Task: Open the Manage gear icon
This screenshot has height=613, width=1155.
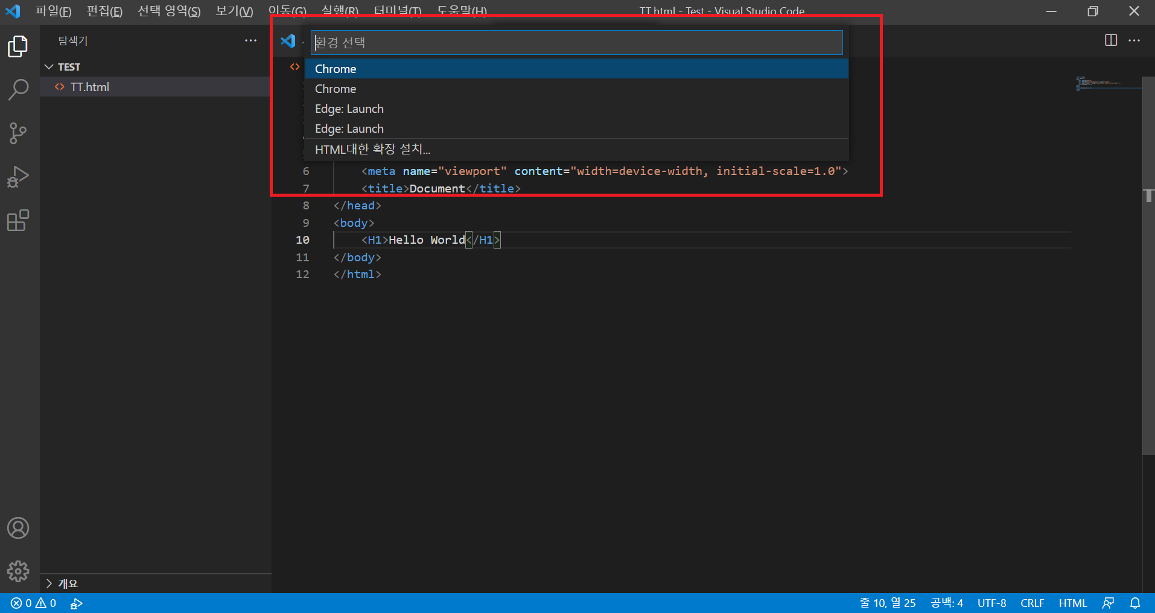Action: 18,571
